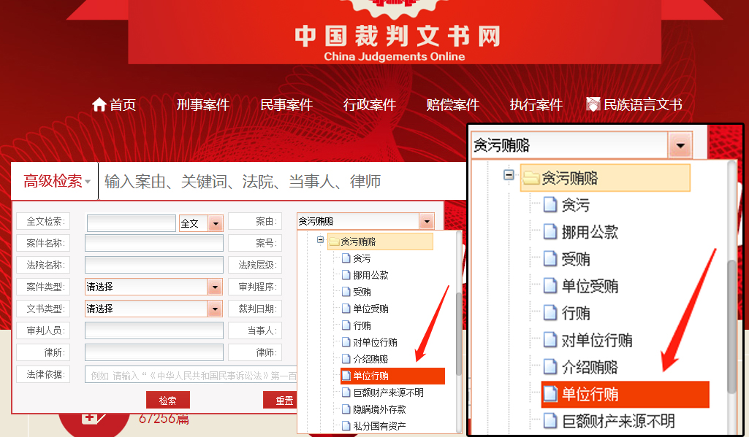Click the form tree list scrollbar
749x437 pixels.
[459, 333]
